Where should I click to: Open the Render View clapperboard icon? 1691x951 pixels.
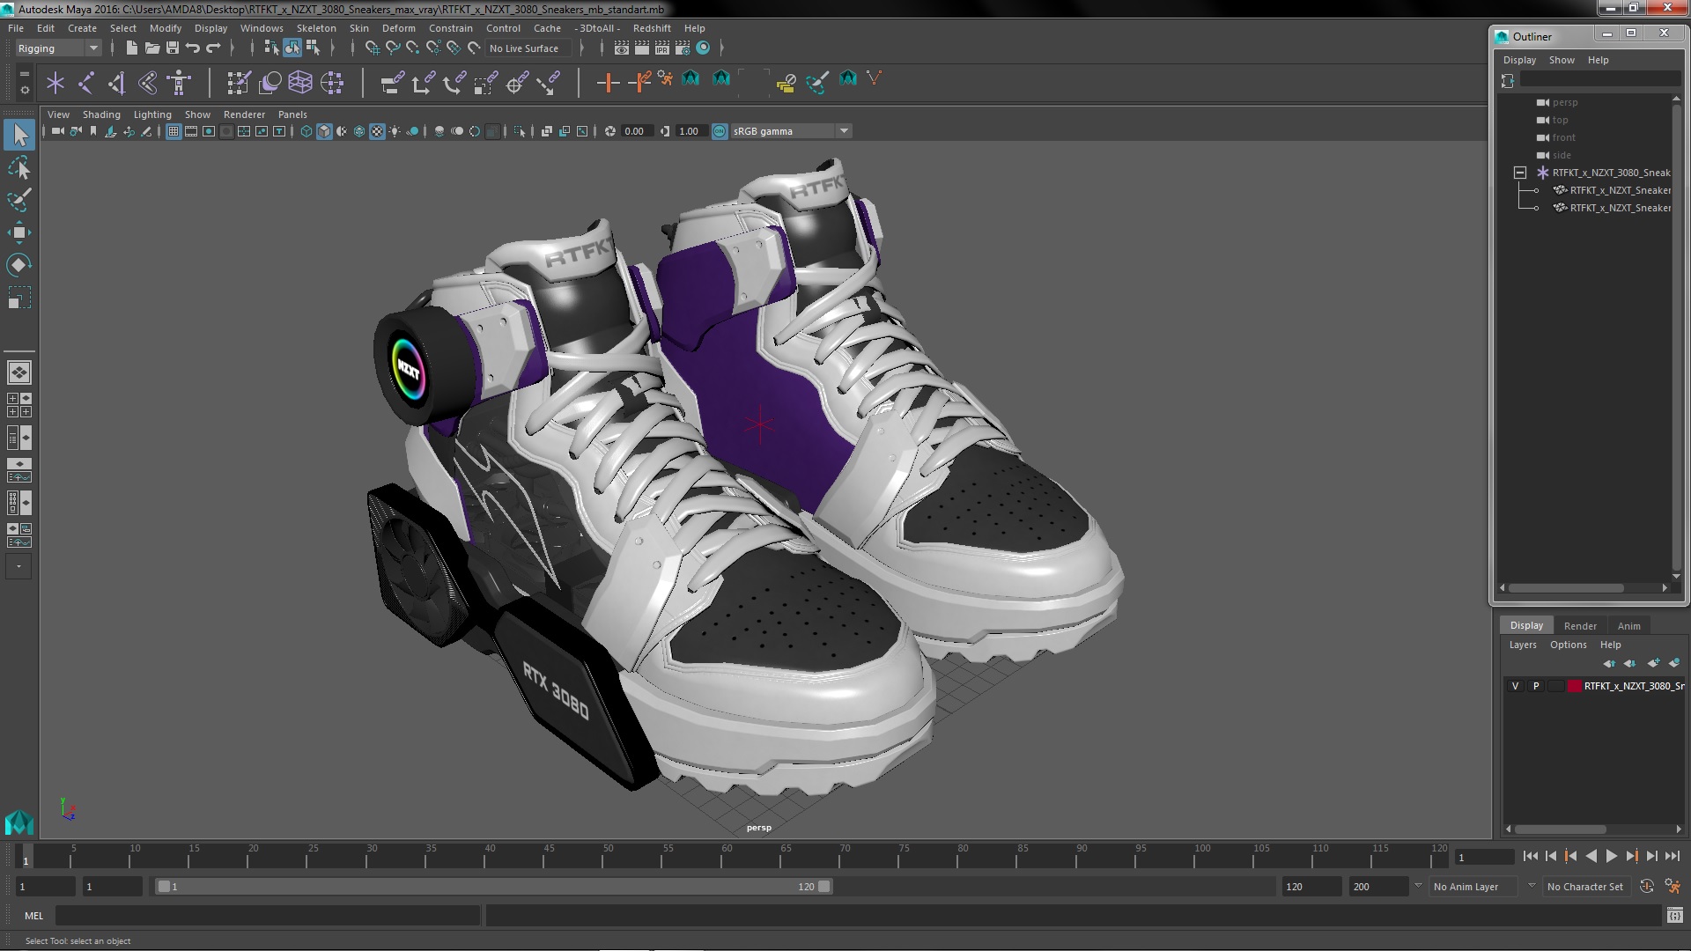tap(621, 48)
